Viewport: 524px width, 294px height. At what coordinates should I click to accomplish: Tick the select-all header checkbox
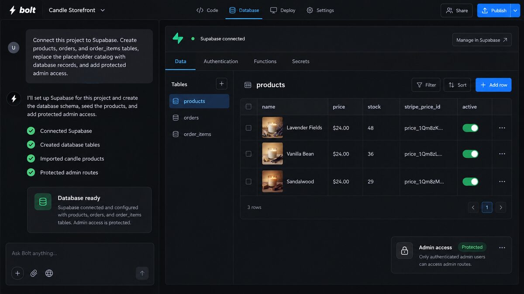248,107
